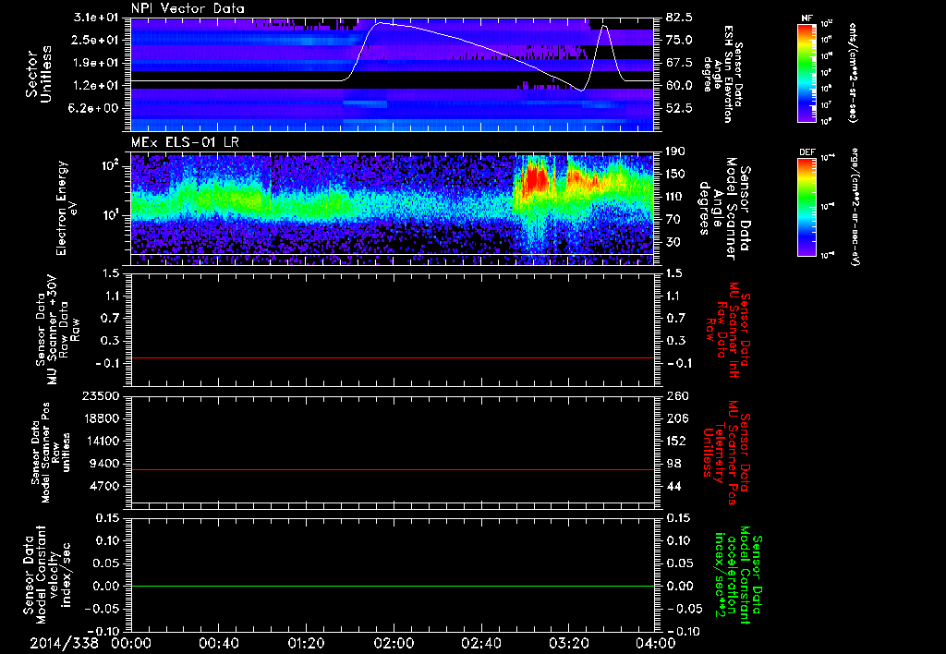946x654 pixels.
Task: Click the '2014/338' date label
Action: 64,643
